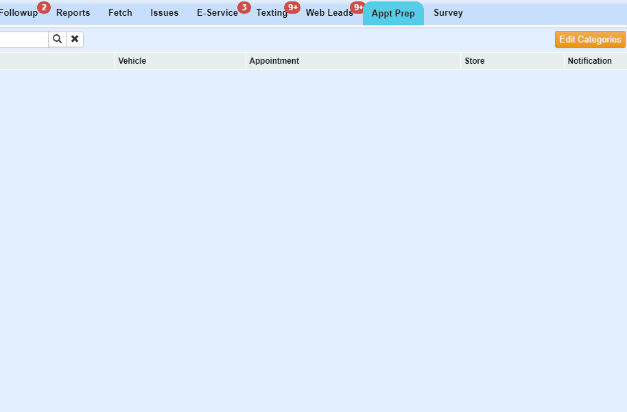Open the Texting tab
This screenshot has width=627, height=412.
click(272, 13)
